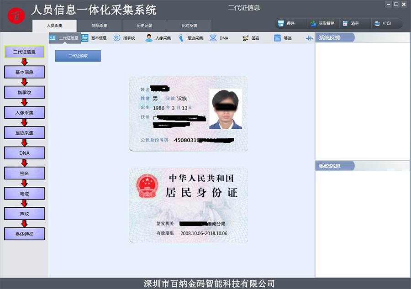Select the 足迹采集 sub-tab label
The width and height of the screenshot is (411, 289).
point(195,38)
